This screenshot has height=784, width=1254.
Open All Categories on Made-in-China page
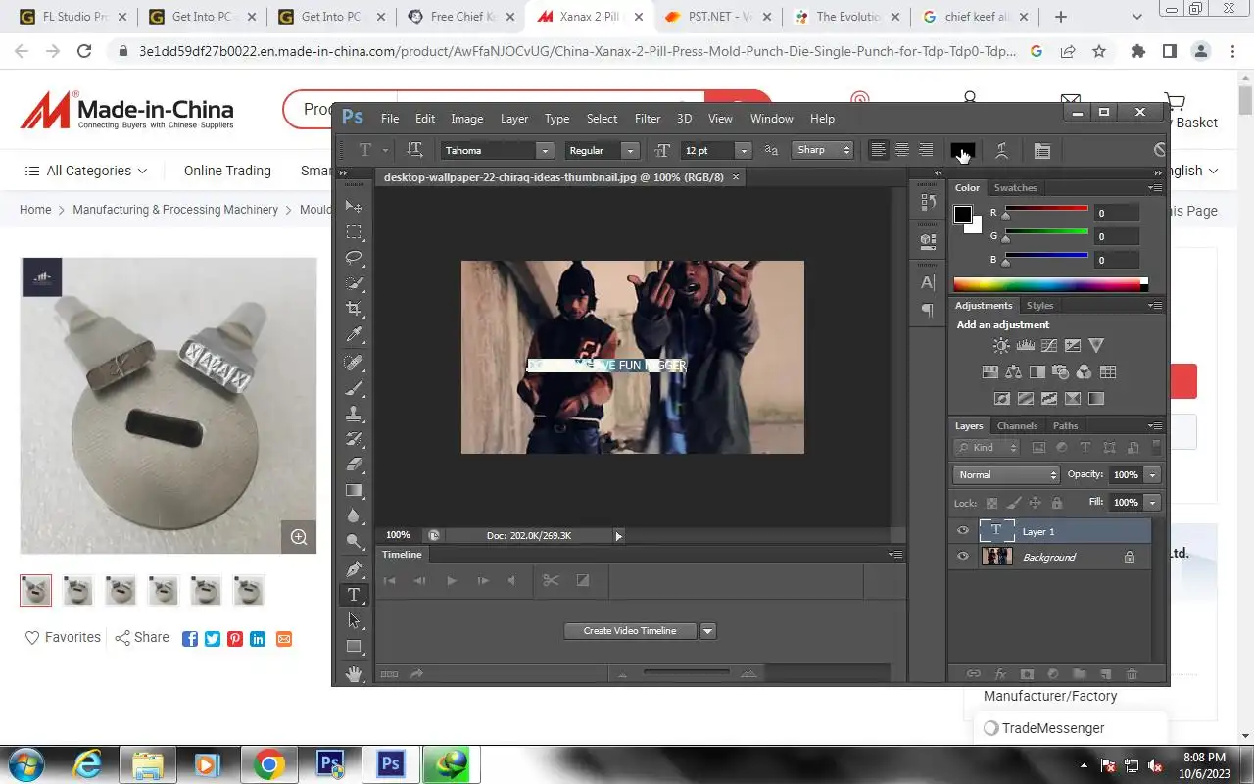pyautogui.click(x=86, y=171)
